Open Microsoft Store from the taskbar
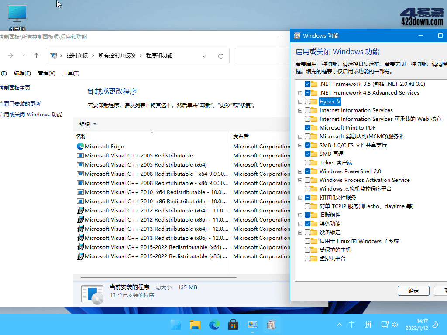This screenshot has height=335, width=447. point(233,325)
